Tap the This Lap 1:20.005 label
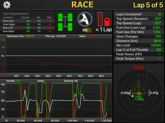 55,36
